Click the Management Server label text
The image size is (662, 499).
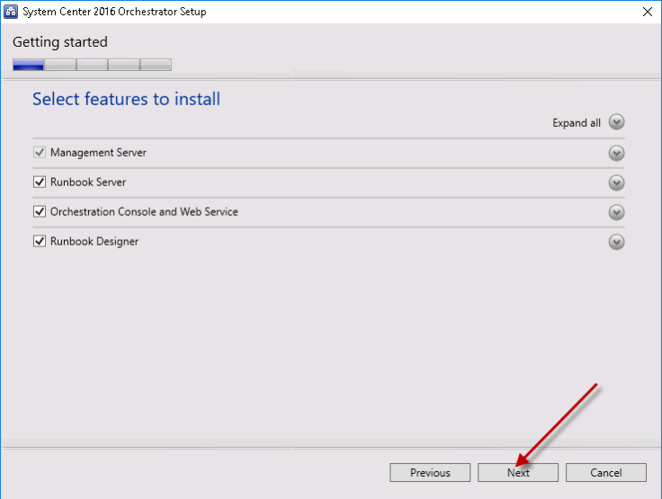point(98,153)
